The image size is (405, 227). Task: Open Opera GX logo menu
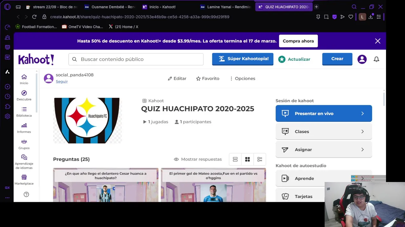pos(7,7)
